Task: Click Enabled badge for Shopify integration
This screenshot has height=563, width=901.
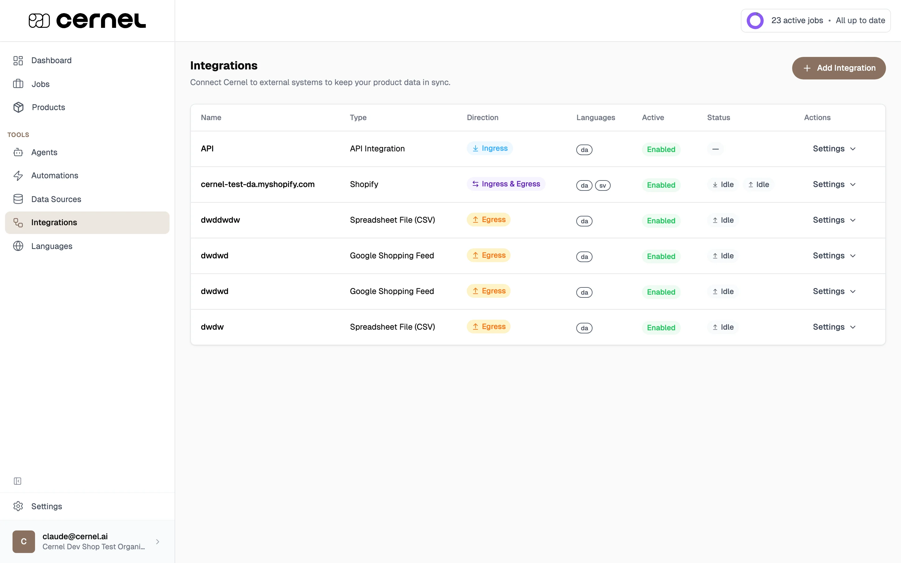Action: coord(661,185)
